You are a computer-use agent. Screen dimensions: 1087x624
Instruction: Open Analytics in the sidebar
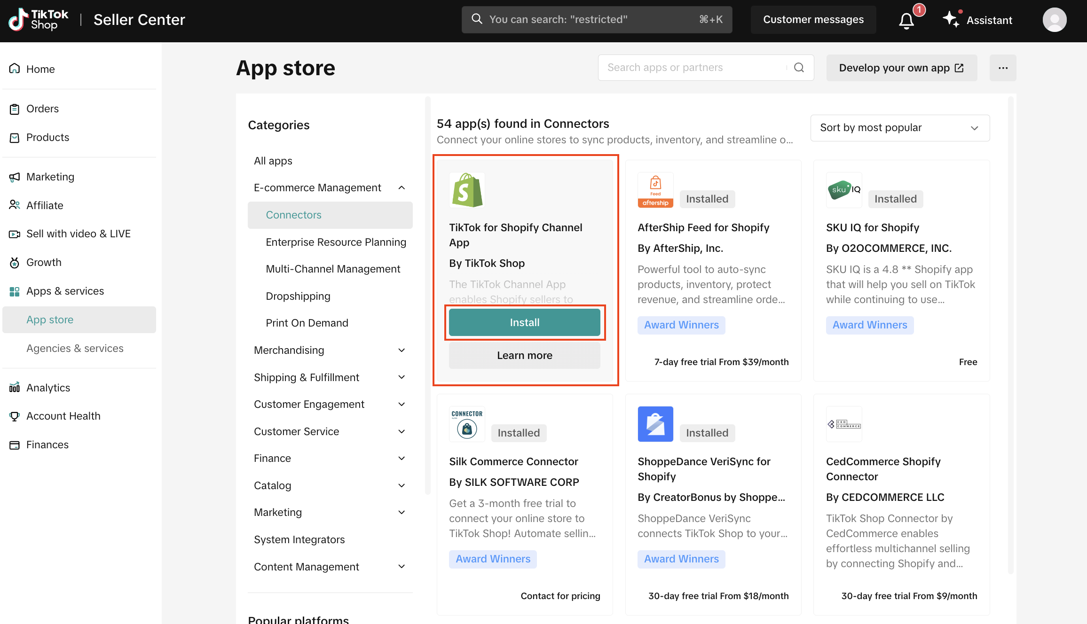[x=48, y=388]
